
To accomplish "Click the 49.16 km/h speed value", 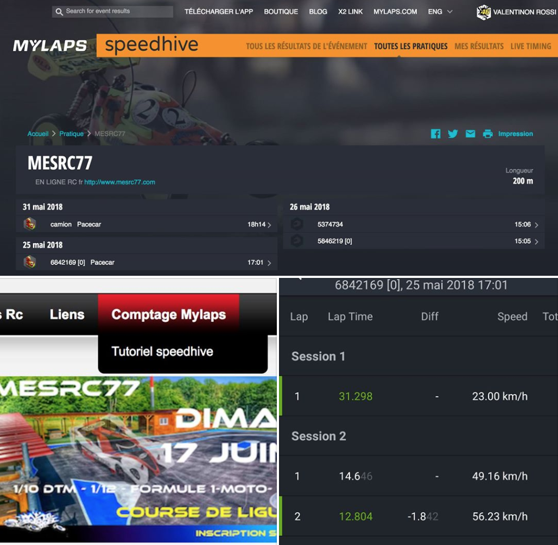I will 499,476.
